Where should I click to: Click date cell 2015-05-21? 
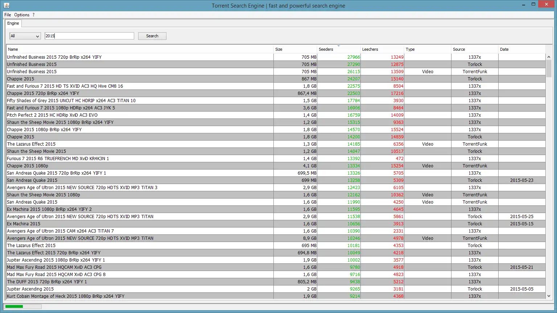coord(522,267)
